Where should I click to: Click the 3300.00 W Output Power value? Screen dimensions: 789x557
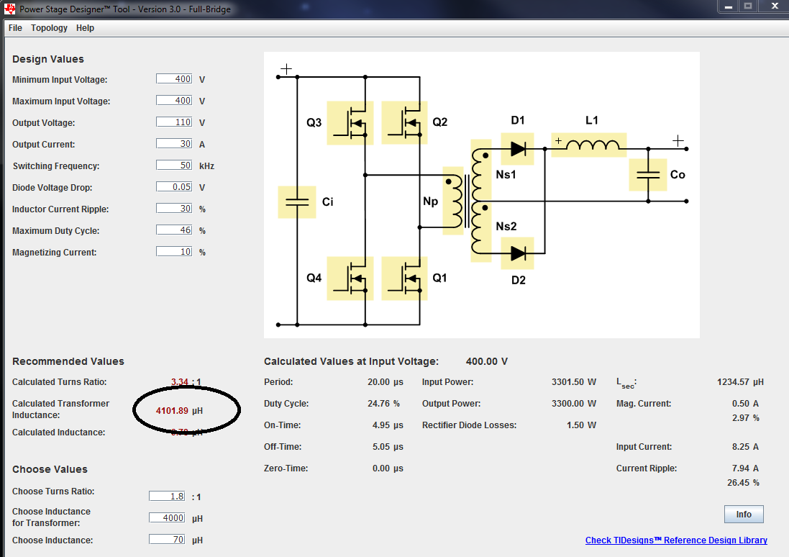[574, 404]
